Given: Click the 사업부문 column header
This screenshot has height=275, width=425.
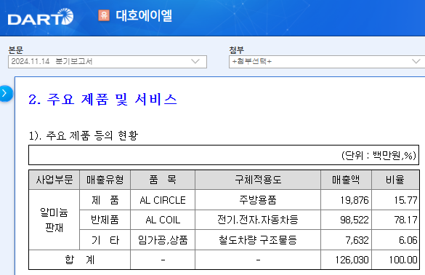Looking at the screenshot, I should click(x=54, y=180).
